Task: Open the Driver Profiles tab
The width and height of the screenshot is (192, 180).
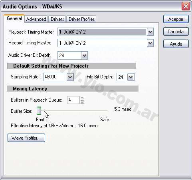Action: (x=81, y=19)
